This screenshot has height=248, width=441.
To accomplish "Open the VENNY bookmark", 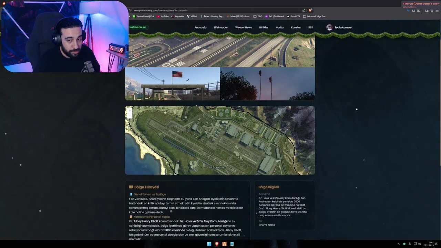I will click(192, 16).
